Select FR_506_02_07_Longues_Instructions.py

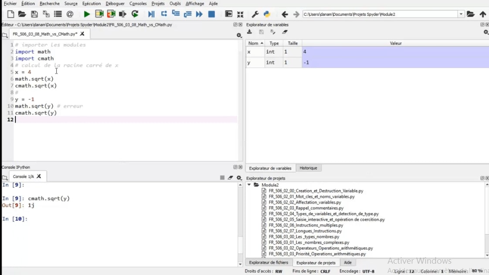pos(305,231)
